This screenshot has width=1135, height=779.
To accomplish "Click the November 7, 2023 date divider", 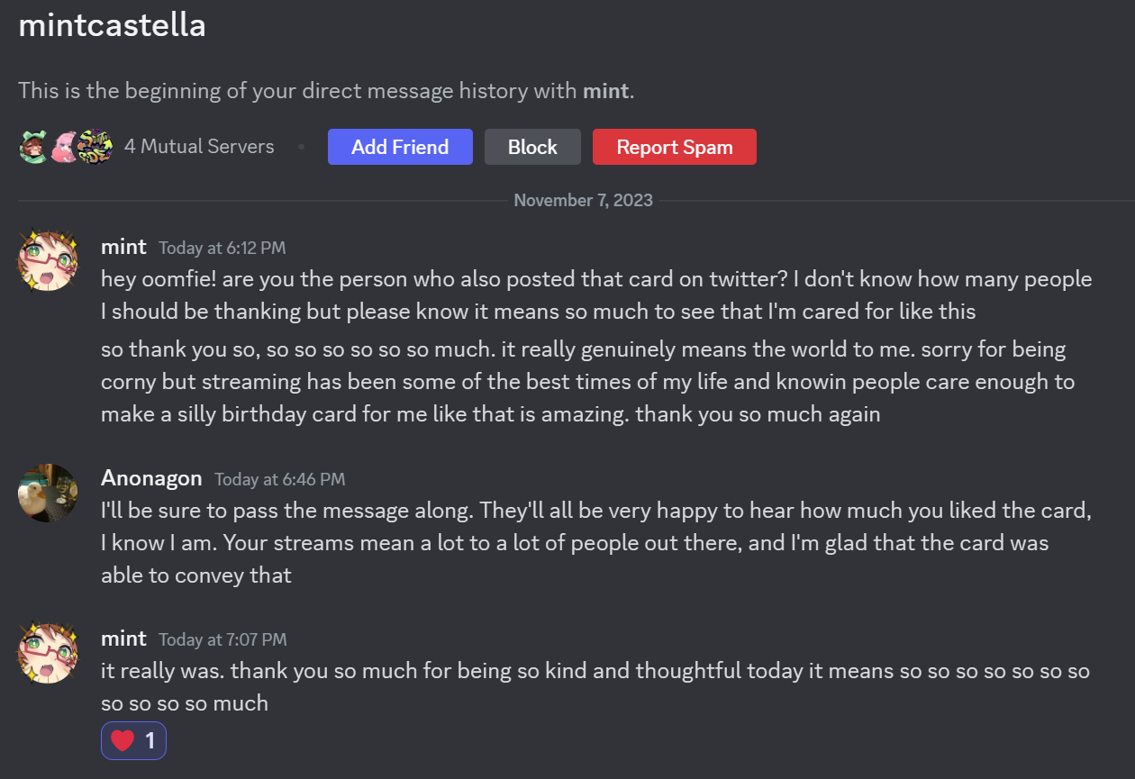I will (x=583, y=200).
